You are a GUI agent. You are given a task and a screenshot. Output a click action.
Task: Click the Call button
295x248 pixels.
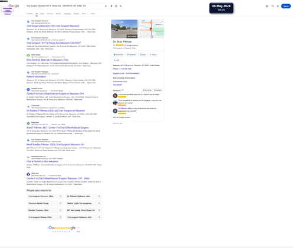(116, 60)
